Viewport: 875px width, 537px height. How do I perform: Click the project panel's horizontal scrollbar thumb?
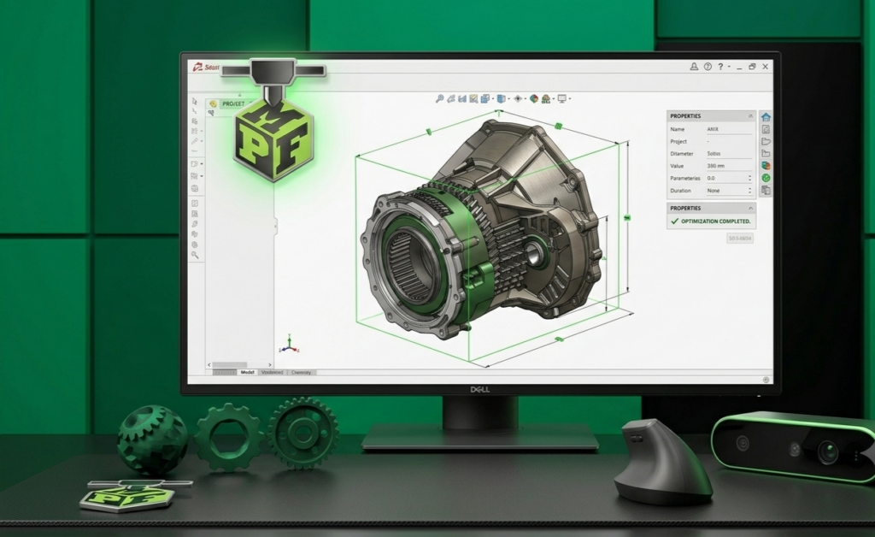[x=229, y=364]
